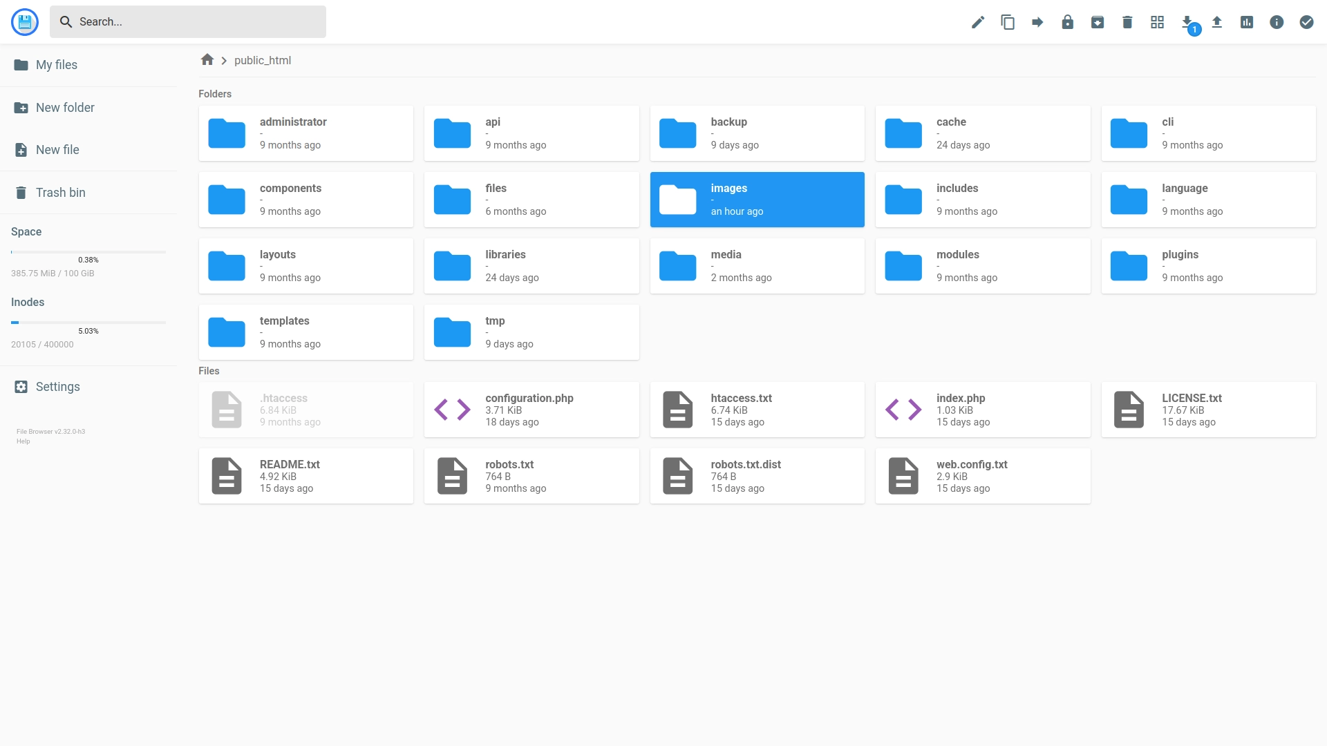Viewport: 1327px width, 746px height.
Task: Navigate to My files in the sidebar
Action: 56,64
